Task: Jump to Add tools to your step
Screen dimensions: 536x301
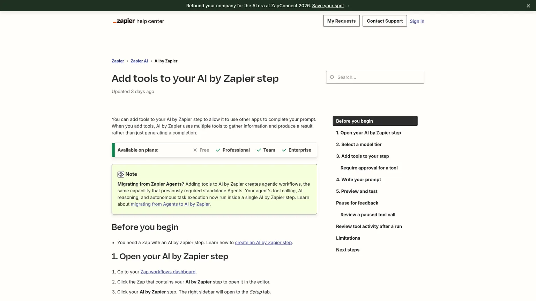Action: tap(363, 156)
